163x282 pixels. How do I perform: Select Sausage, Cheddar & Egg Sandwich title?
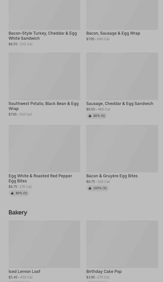coord(120,104)
